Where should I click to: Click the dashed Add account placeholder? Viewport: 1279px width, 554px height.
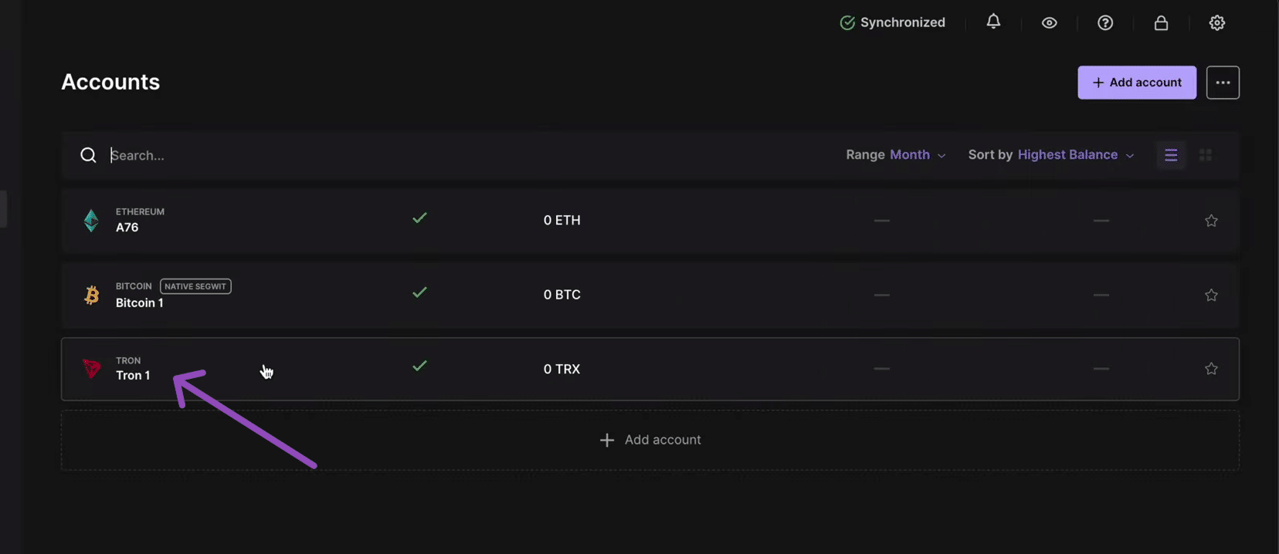pos(650,440)
